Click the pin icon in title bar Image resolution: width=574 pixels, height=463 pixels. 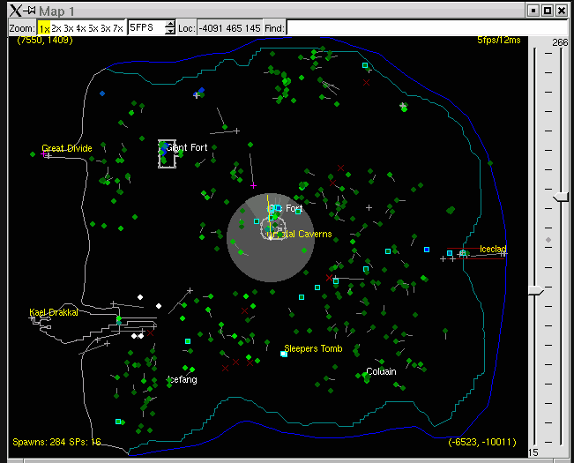pyautogui.click(x=29, y=10)
